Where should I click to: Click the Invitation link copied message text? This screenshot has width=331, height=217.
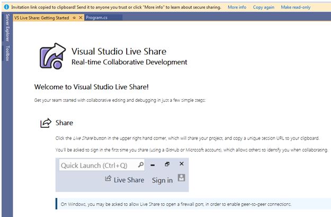116,7
